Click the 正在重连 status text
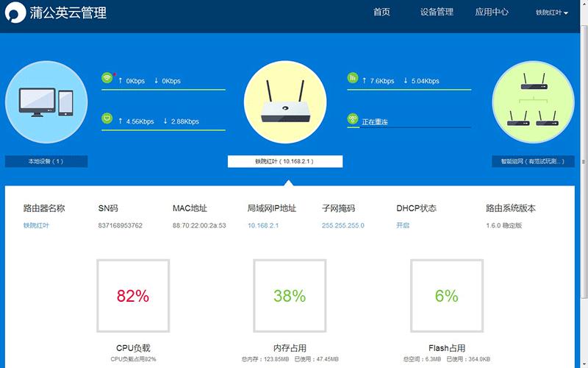This screenshot has height=368, width=588. tap(375, 122)
